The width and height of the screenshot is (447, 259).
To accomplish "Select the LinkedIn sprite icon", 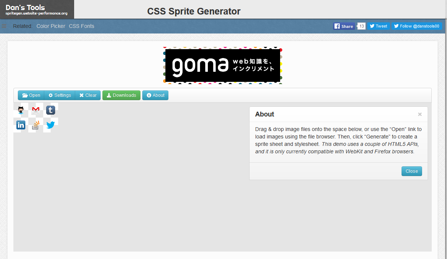I will (x=21, y=125).
